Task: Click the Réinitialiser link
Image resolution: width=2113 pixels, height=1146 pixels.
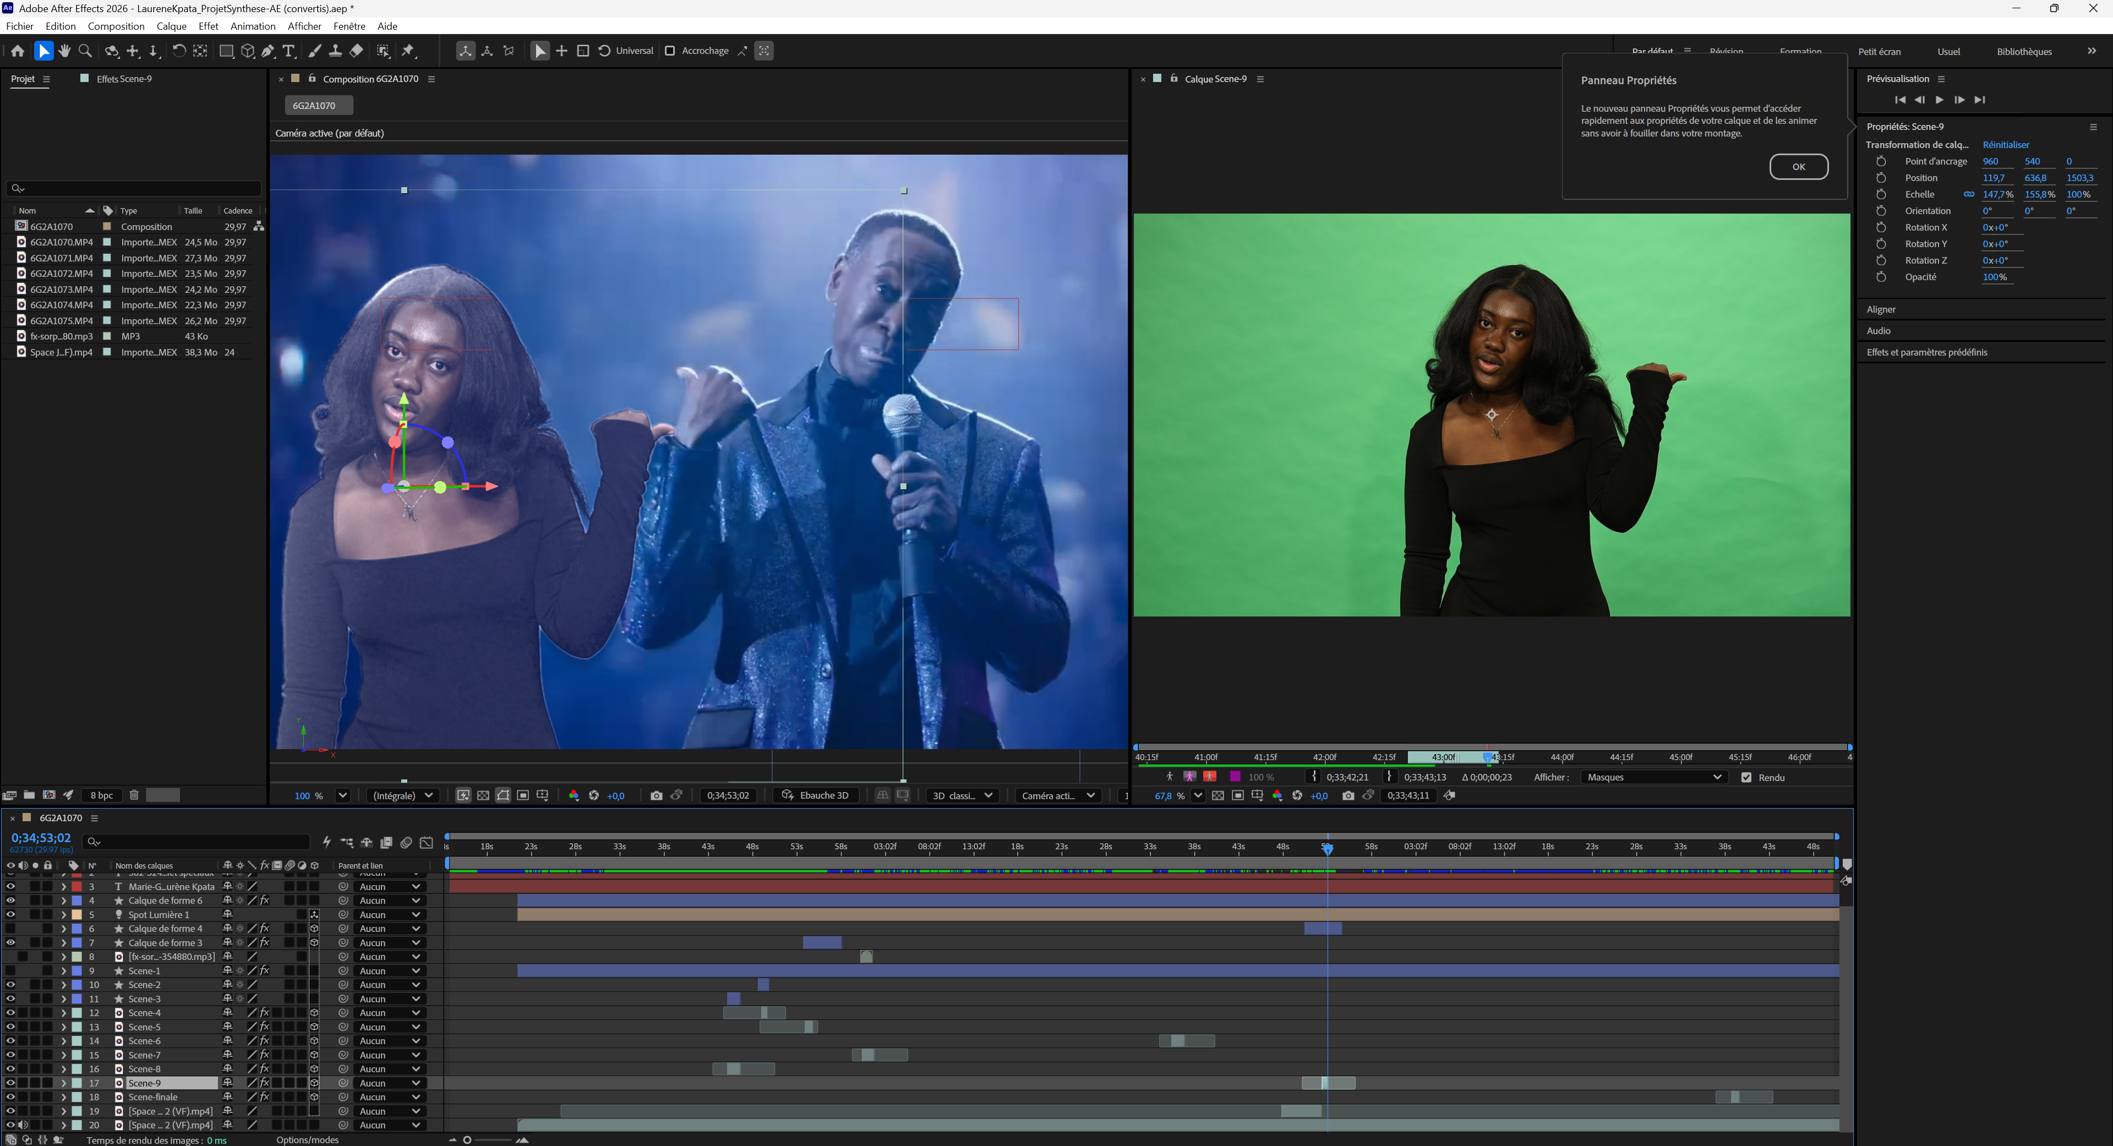Action: tap(2006, 145)
